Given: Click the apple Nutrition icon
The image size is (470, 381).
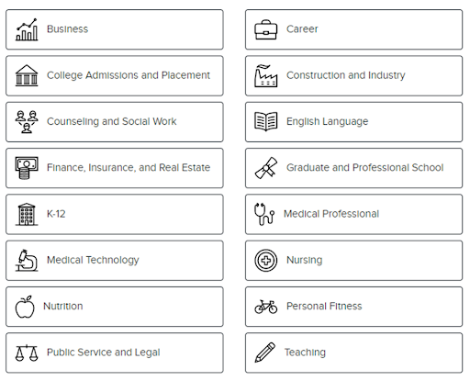Looking at the screenshot, I should tap(25, 307).
